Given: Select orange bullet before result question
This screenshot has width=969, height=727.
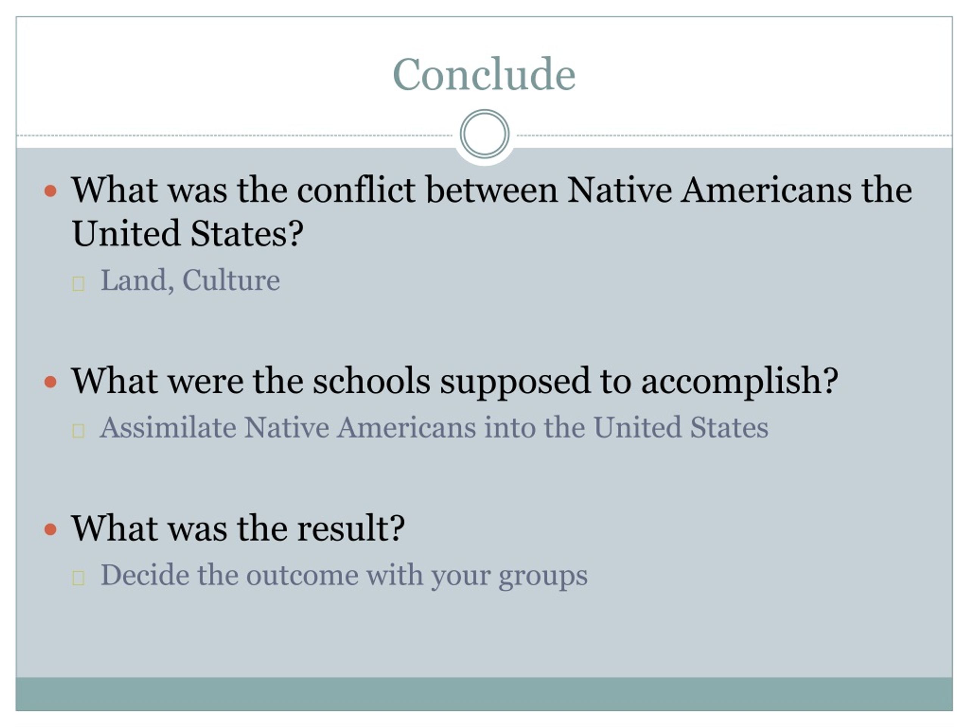Looking at the screenshot, I should 51,529.
